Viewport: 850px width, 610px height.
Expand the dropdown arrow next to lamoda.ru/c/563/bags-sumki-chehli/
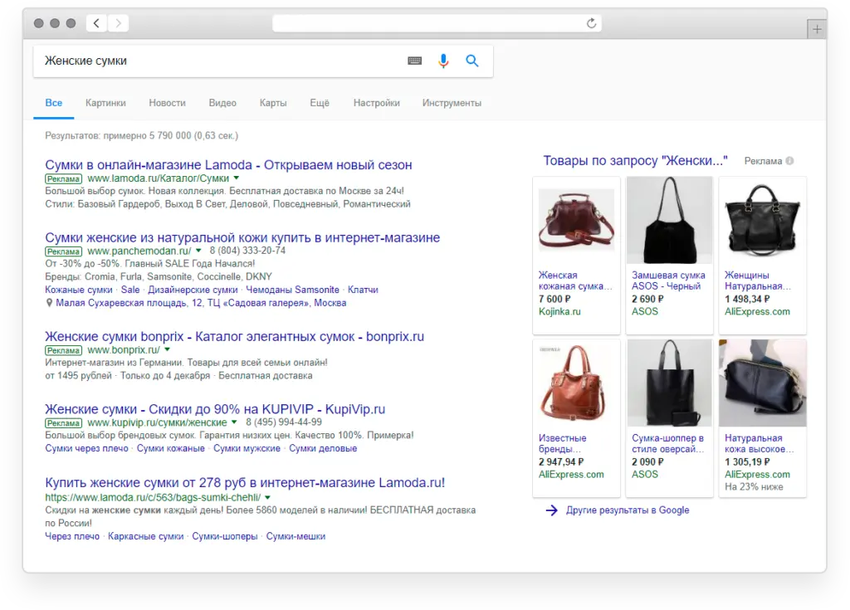click(268, 497)
